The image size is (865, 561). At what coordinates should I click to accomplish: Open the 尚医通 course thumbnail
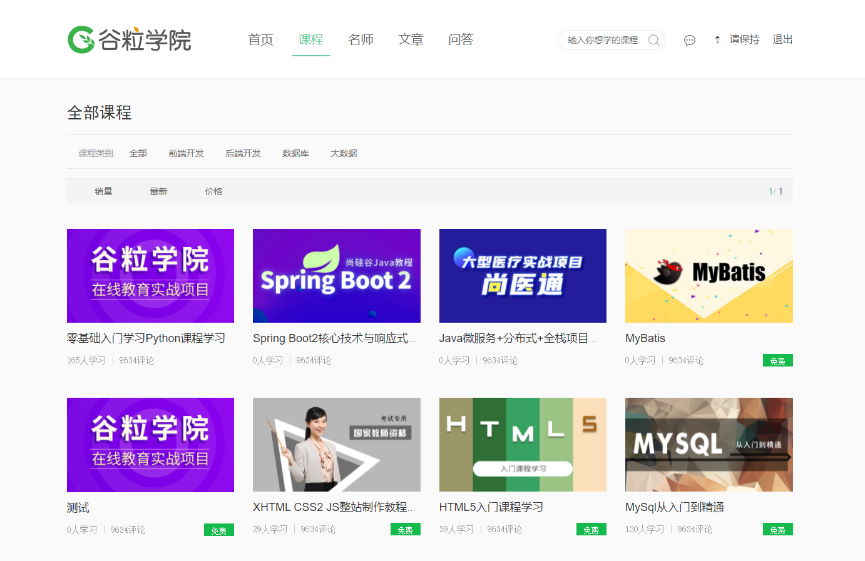pyautogui.click(x=523, y=276)
